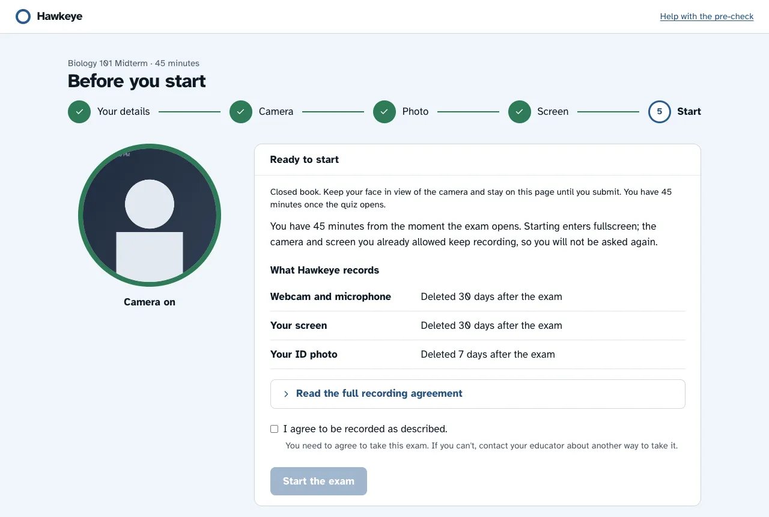Click the green checkmark beside Camera
This screenshot has height=517, width=769.
[241, 112]
